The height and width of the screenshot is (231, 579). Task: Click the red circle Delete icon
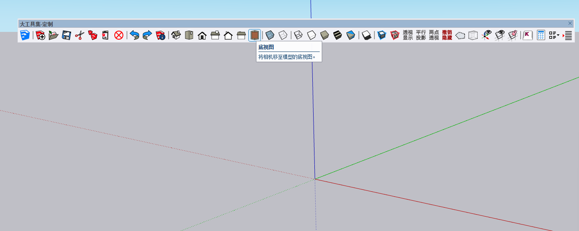(x=119, y=35)
